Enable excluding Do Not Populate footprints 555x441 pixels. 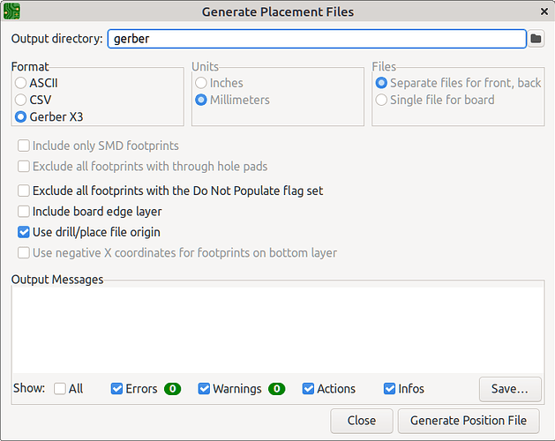(24, 191)
